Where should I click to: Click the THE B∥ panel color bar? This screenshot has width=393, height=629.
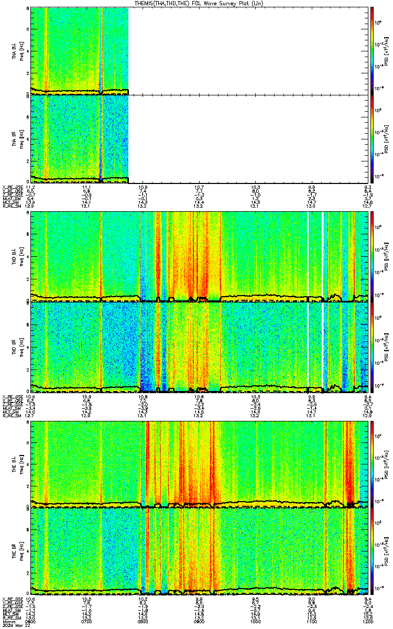372,552
